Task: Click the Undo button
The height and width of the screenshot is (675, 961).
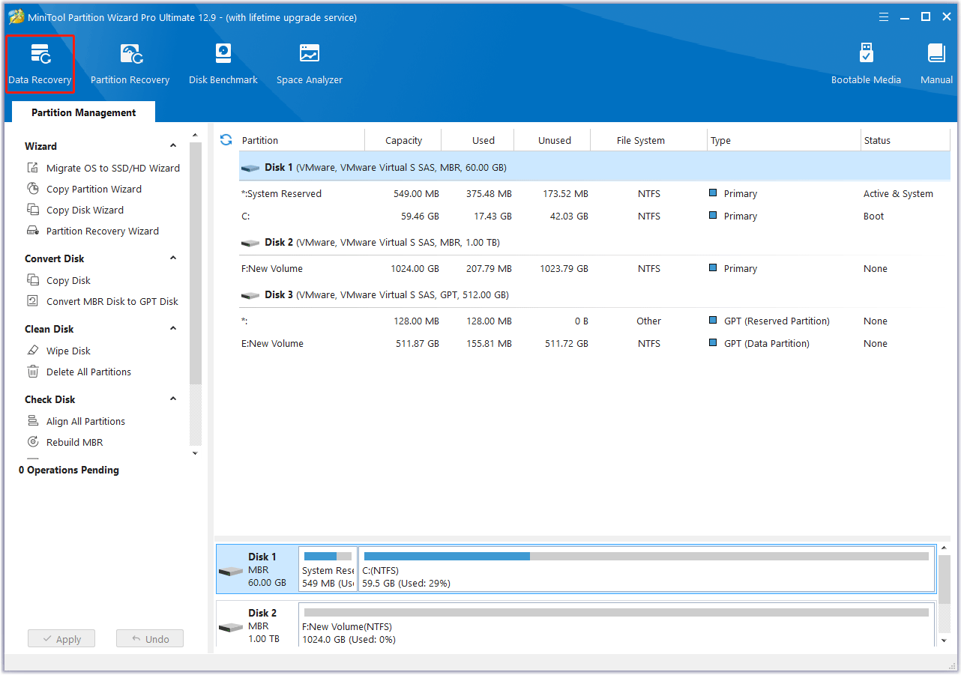Action: tap(150, 639)
